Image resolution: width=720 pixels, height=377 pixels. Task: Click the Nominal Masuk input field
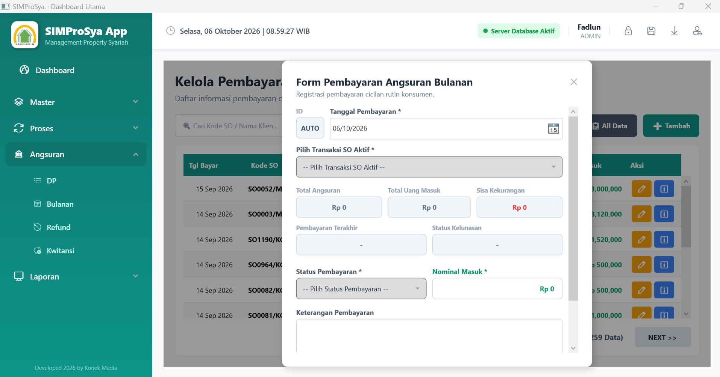[x=497, y=288]
